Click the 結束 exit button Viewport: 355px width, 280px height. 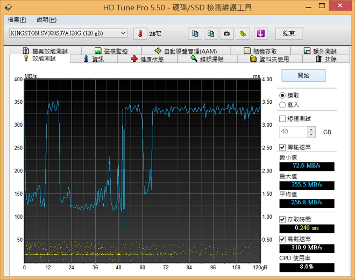(289, 34)
